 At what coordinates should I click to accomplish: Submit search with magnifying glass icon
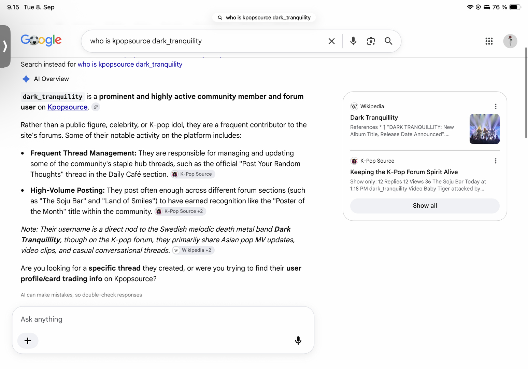(x=388, y=41)
